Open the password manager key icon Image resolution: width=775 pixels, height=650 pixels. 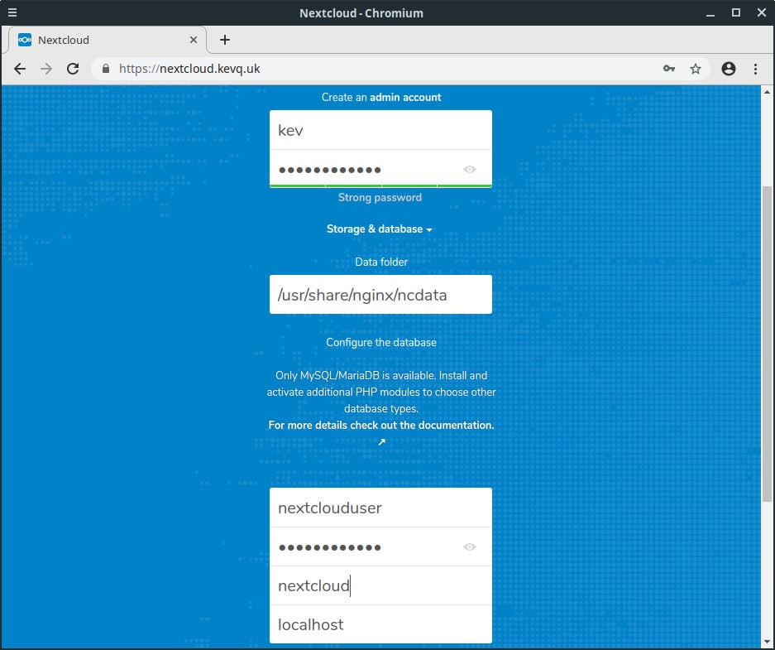pyautogui.click(x=669, y=69)
